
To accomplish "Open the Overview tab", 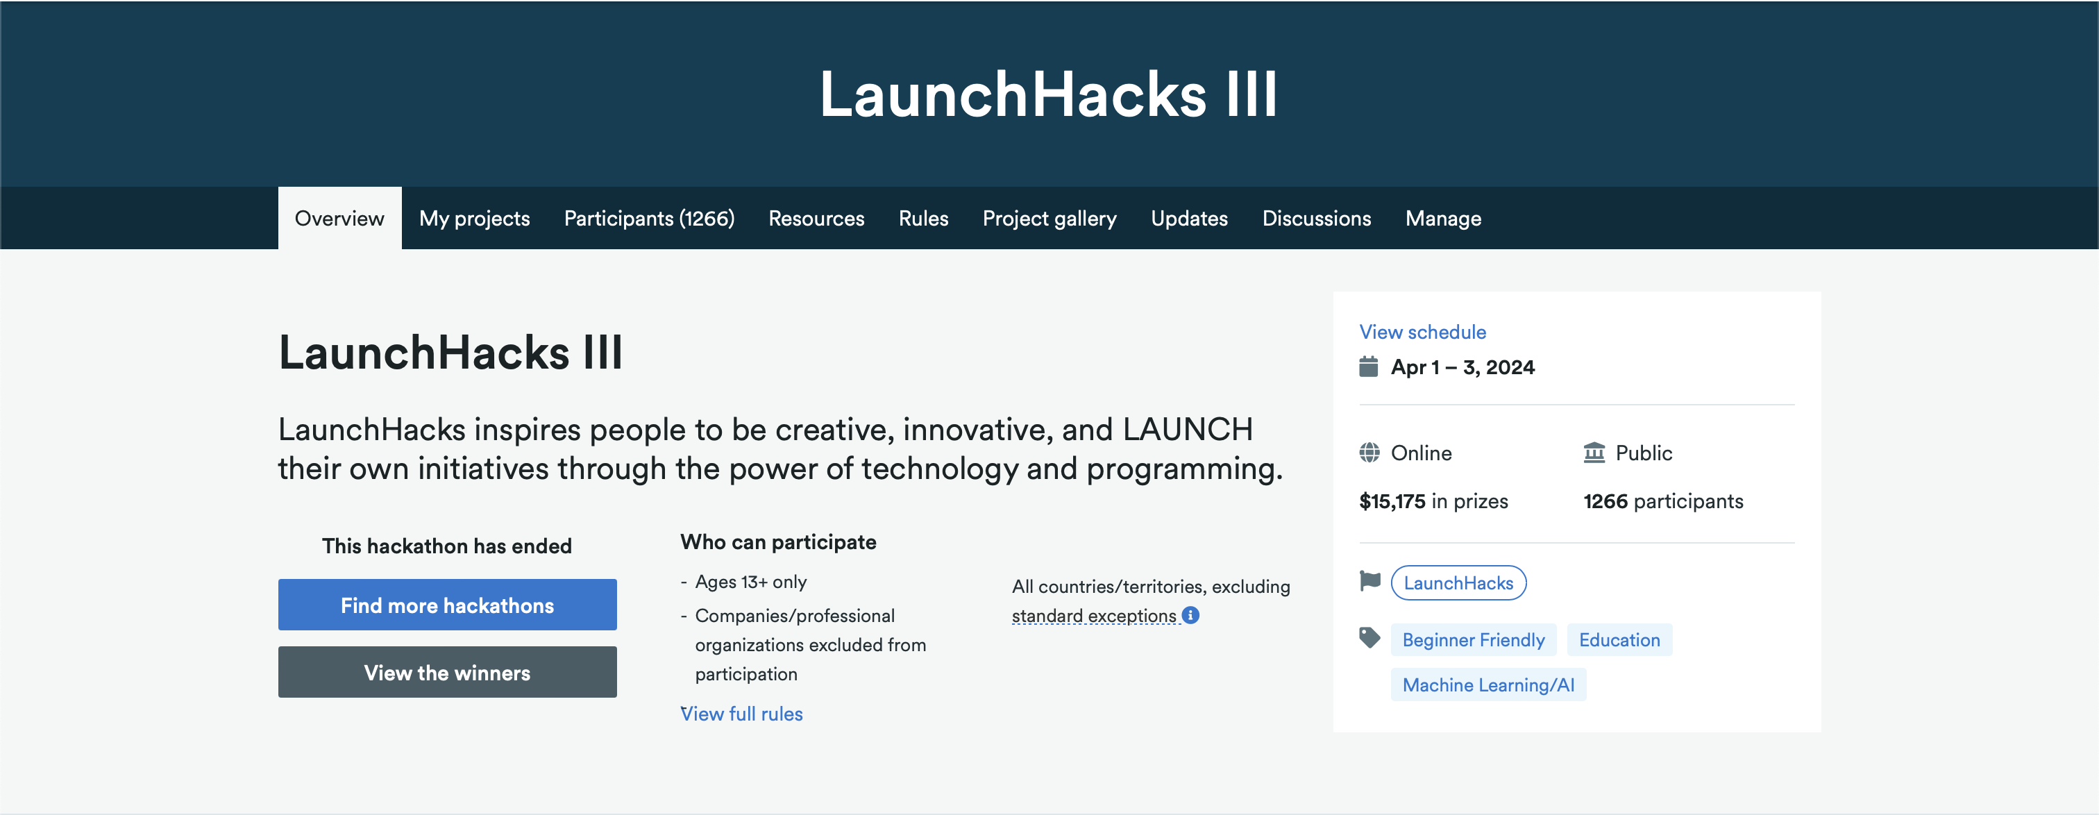I will (339, 219).
